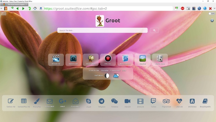Take a screenshot with the camera icon
The image size is (216, 122).
coord(188,9)
